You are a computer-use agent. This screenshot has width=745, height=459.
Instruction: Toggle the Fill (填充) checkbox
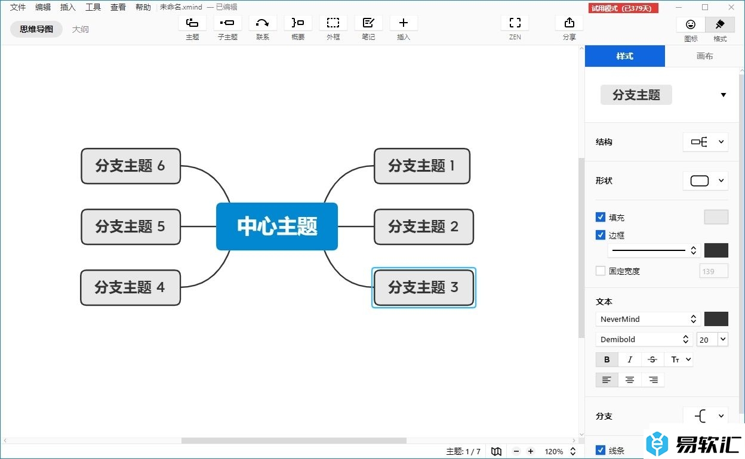tap(601, 217)
